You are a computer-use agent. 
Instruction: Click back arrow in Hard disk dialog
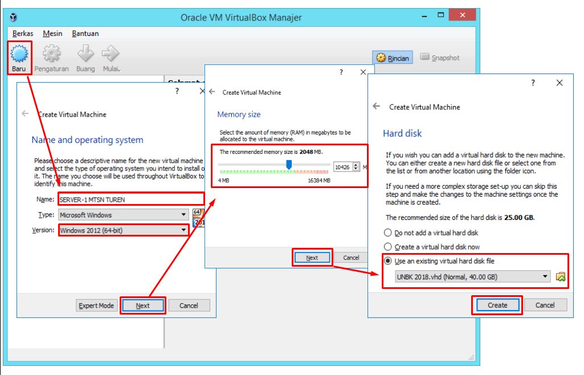(x=377, y=107)
